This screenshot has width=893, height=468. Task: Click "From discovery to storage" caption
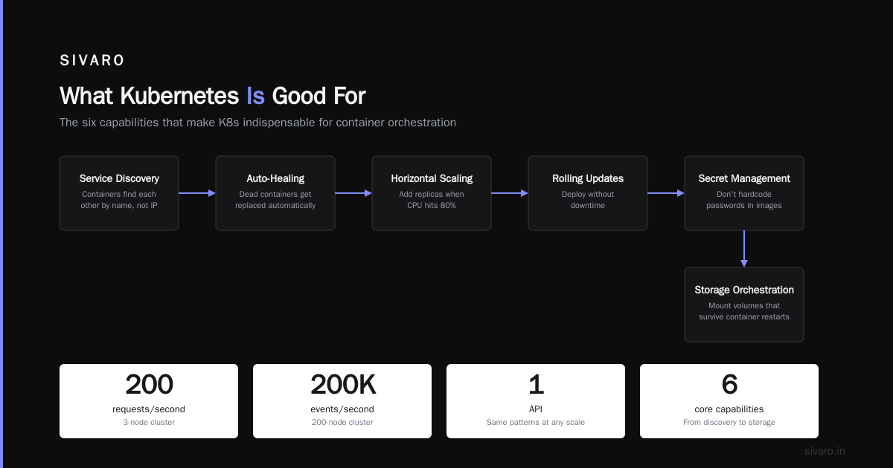pos(729,423)
